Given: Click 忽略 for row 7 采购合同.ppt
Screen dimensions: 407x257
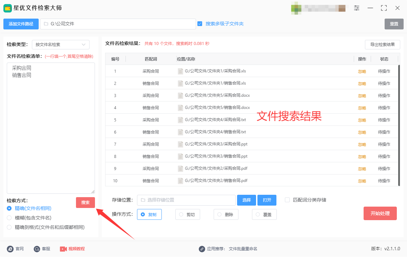Looking at the screenshot, I should pos(362,145).
